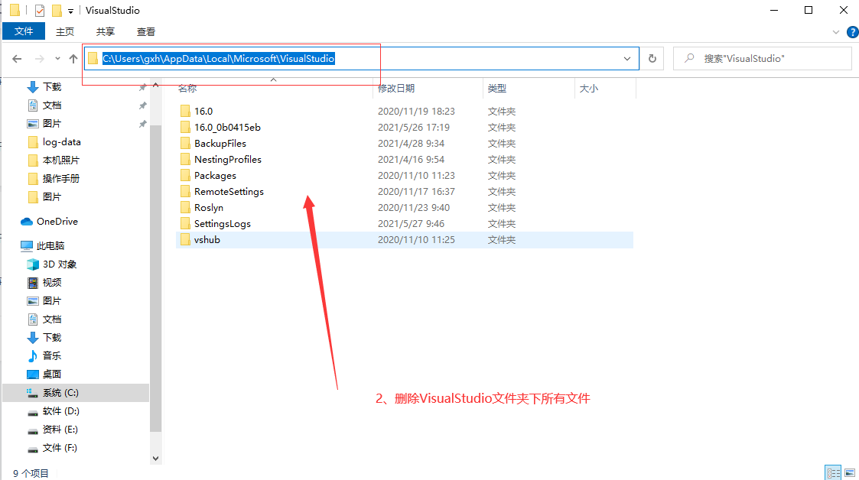Open the log-data folder in sidebar
The image size is (859, 480).
pyautogui.click(x=61, y=141)
